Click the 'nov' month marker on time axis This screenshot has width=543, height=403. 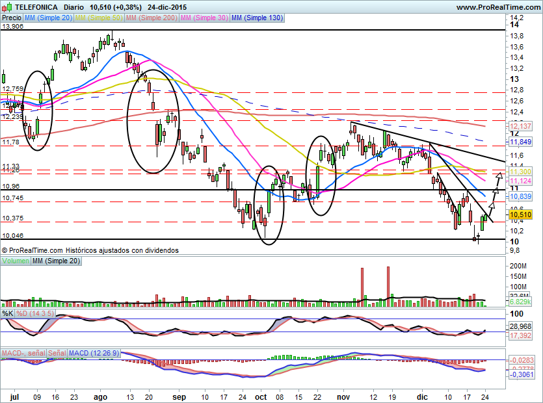[343, 396]
